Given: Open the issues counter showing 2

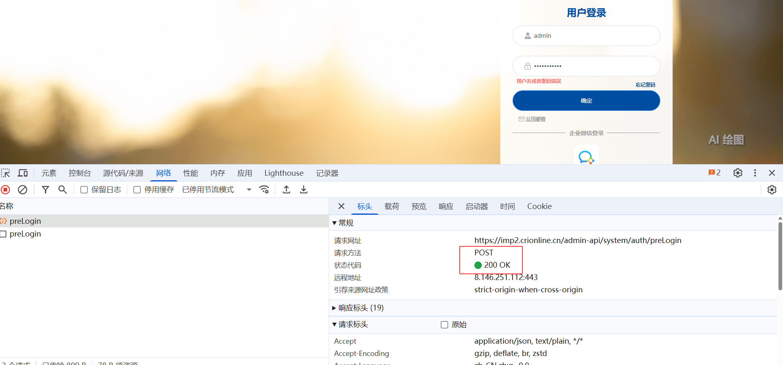Looking at the screenshot, I should (714, 173).
